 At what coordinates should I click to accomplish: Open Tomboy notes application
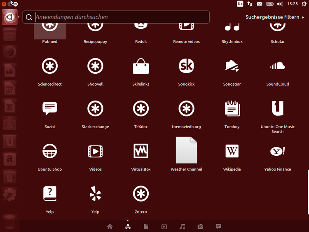tap(232, 109)
